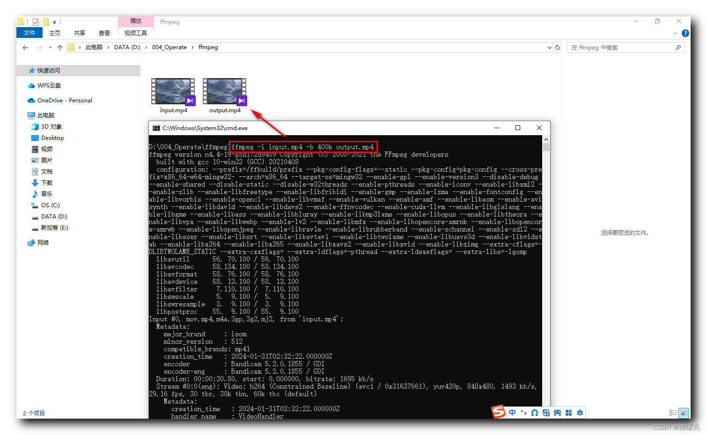
Task: Open the Sogou toolbox grid icon
Action: pos(568,413)
